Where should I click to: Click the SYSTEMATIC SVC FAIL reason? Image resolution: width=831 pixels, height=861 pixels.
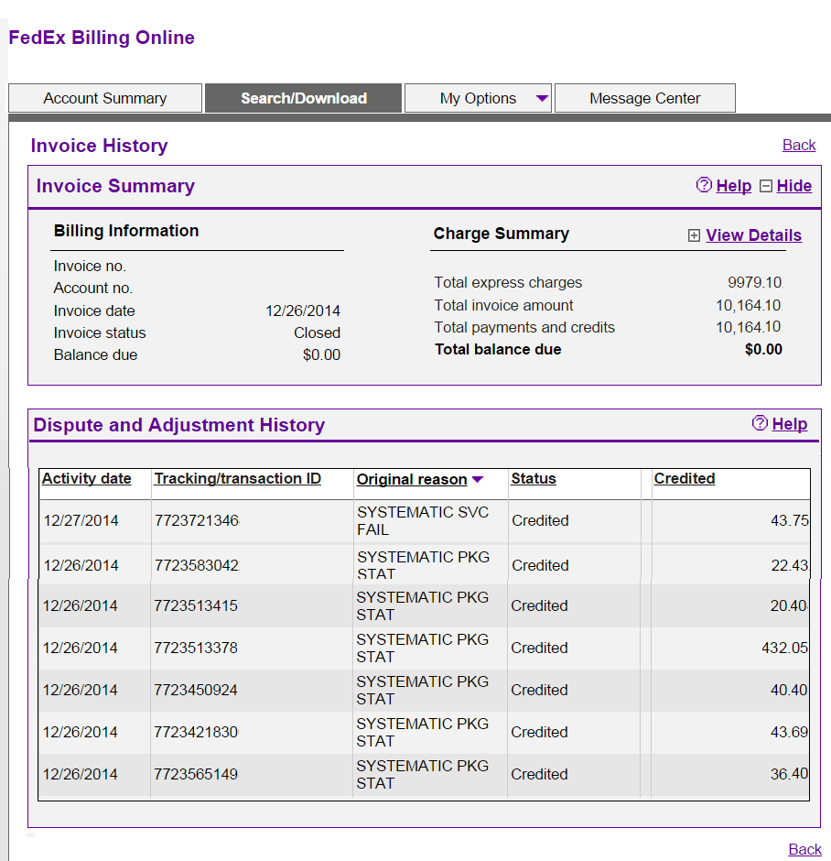[x=422, y=520]
